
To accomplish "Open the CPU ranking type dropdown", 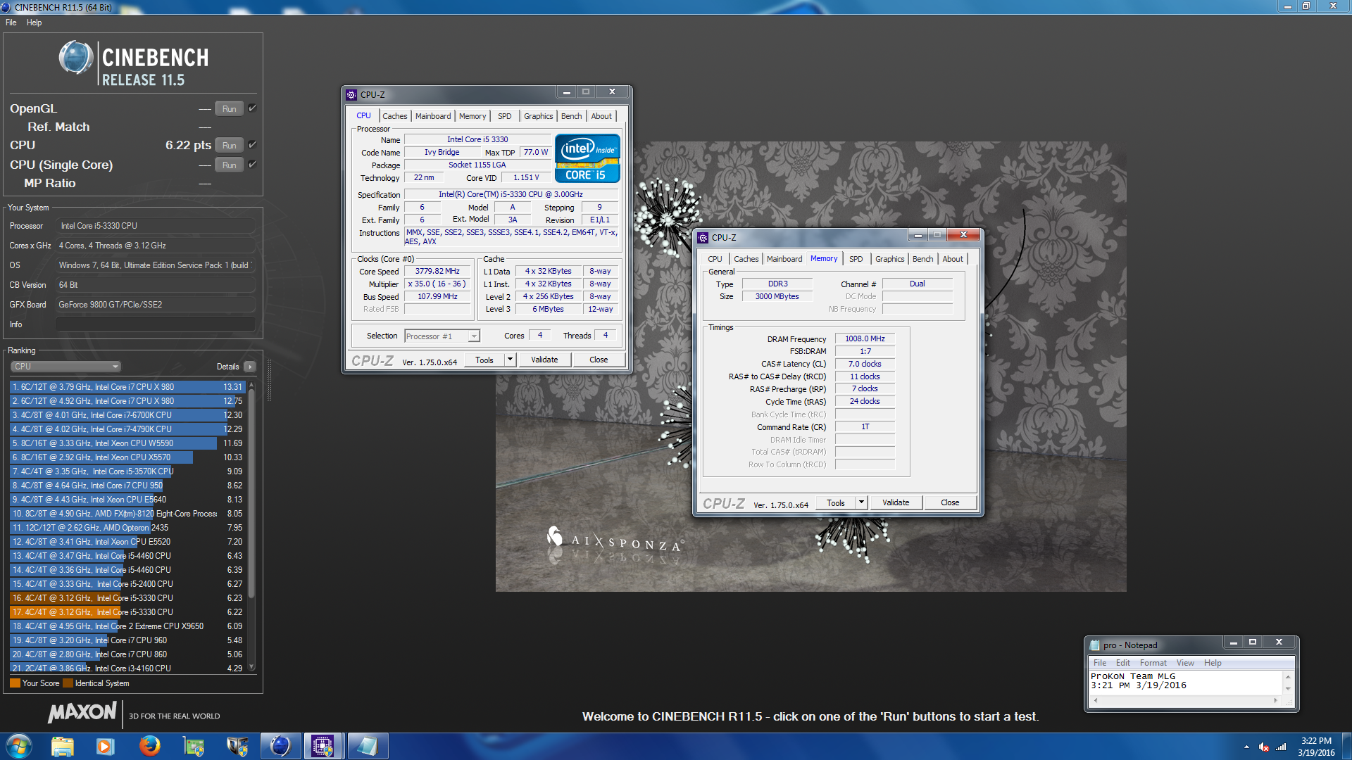I will pyautogui.click(x=66, y=367).
